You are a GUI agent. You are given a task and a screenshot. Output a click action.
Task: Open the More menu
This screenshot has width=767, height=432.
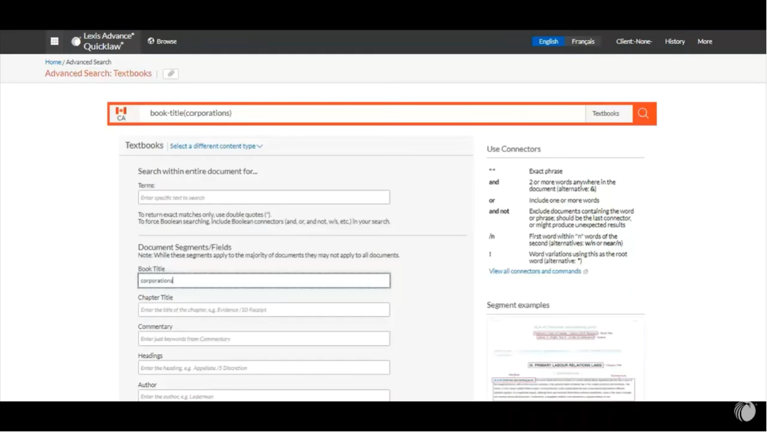point(704,41)
